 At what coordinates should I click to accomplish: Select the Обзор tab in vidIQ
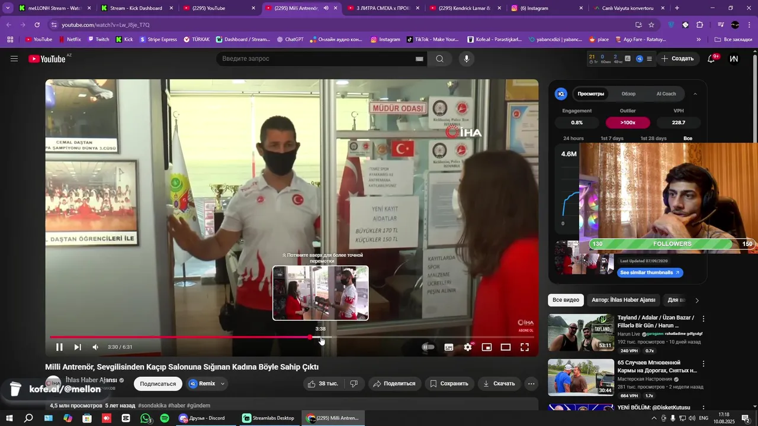click(628, 93)
